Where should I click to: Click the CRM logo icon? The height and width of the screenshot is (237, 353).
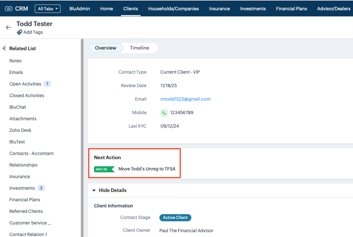8,8
